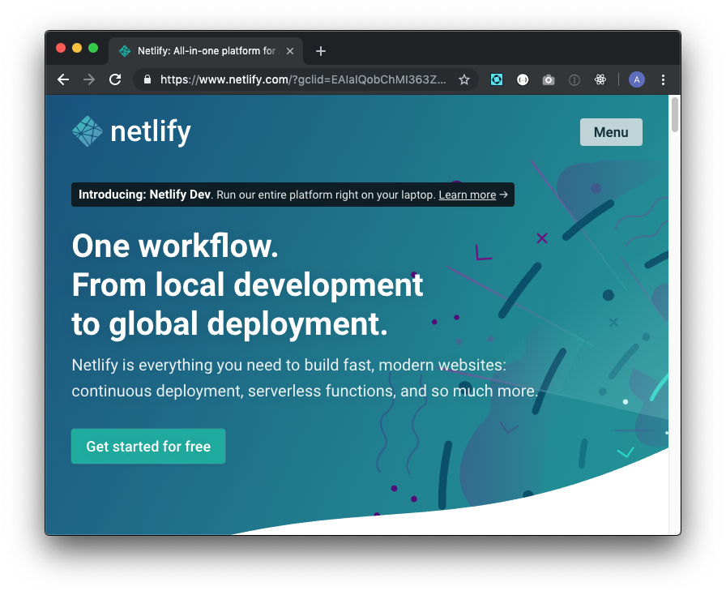Click the padlock site info icon
The height and width of the screenshot is (595, 726).
147,79
